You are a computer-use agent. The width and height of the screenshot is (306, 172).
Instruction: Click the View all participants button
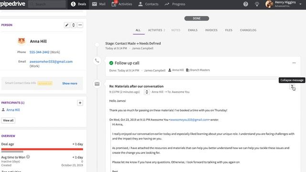click(8, 120)
